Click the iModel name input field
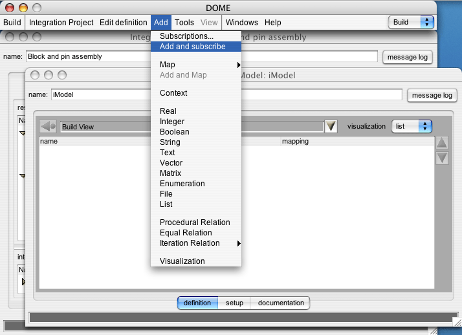This screenshot has width=462, height=335. point(226,95)
